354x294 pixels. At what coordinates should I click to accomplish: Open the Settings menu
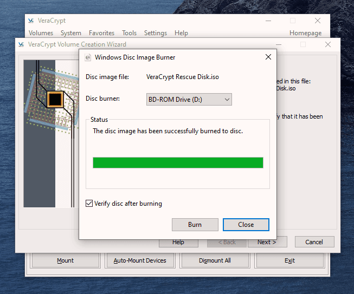(x=156, y=33)
